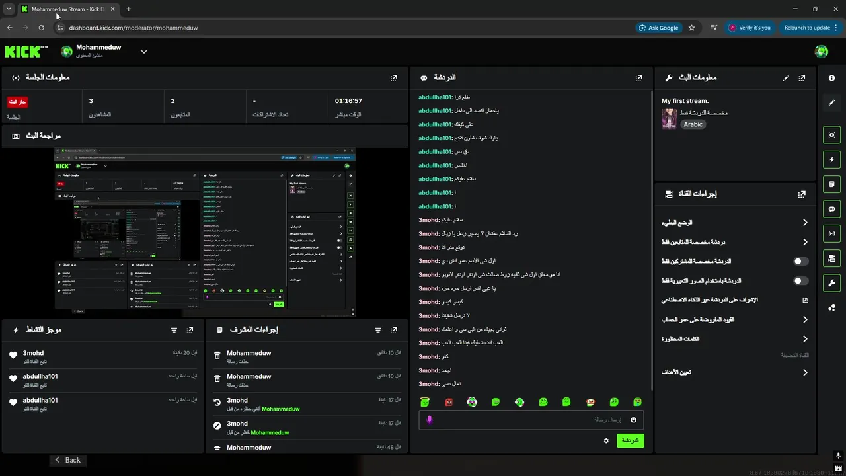This screenshot has width=846, height=476.
Task: Open the user profile avatar top right
Action: point(822,52)
